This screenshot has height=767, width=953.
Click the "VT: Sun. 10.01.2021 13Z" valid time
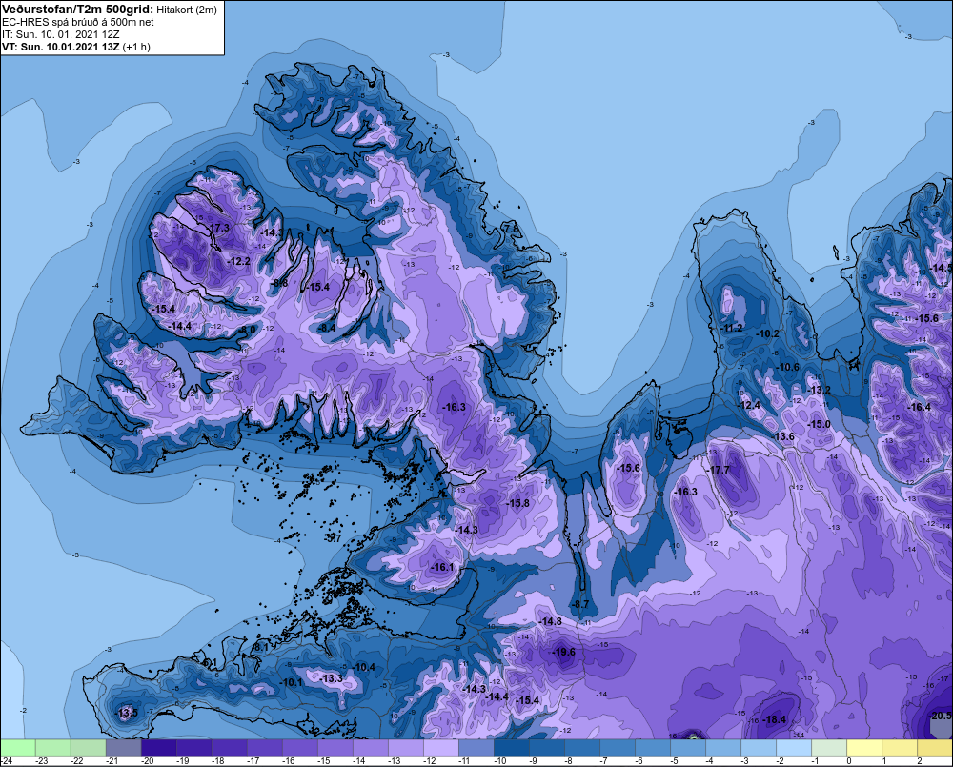[61, 47]
